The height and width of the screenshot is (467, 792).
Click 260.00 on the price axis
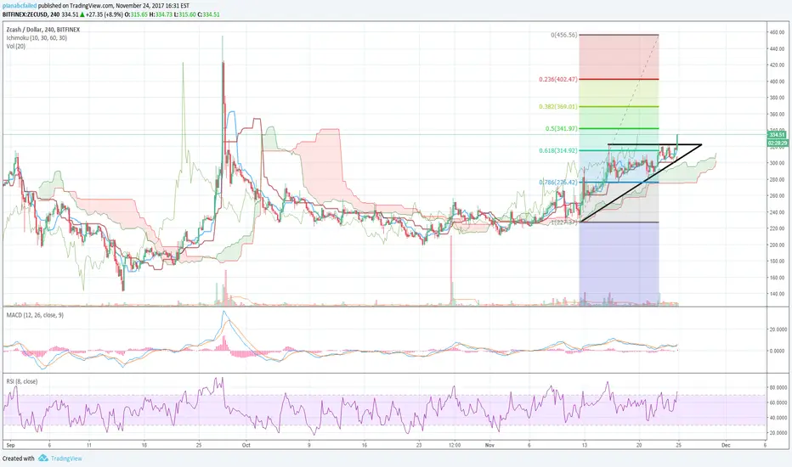[x=777, y=196]
